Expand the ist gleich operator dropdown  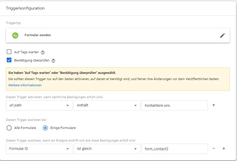coord(107,149)
